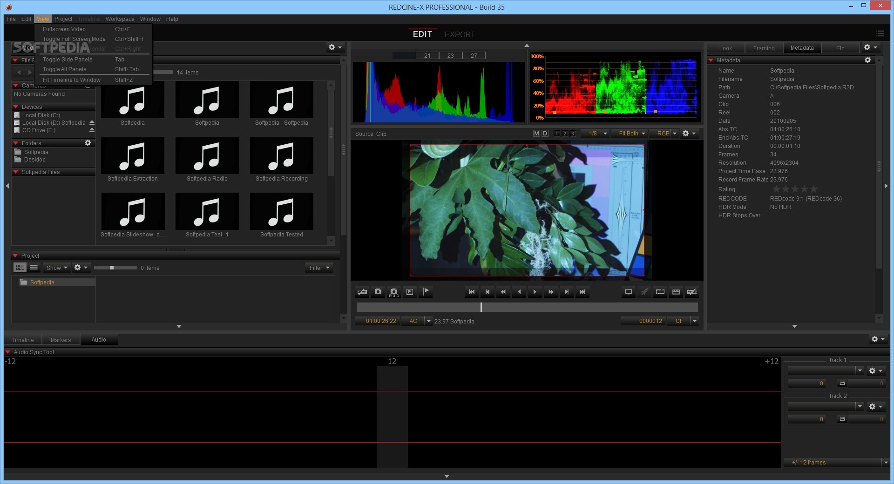Image resolution: width=894 pixels, height=484 pixels.
Task: Click the rewind playback button
Action: click(x=503, y=292)
